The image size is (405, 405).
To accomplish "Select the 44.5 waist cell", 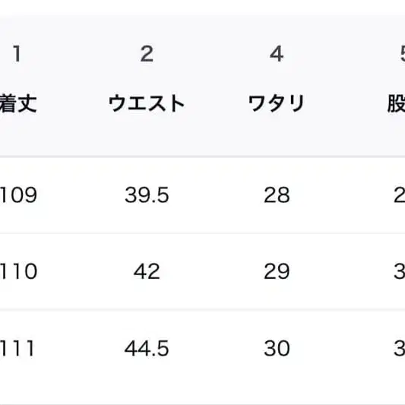I will pos(147,348).
